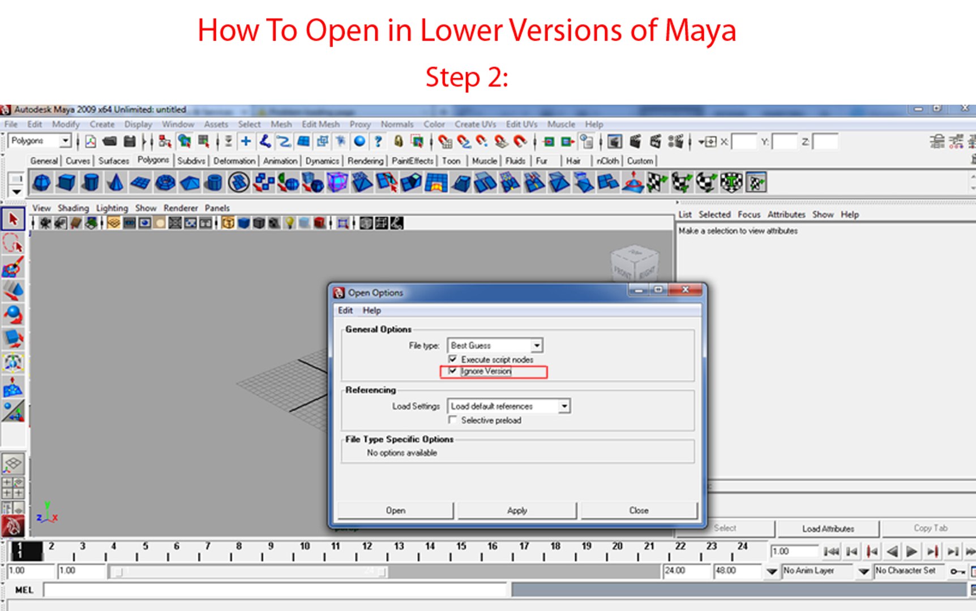Click the Apply button in dialog
Viewport: 976px width, 611px height.
click(x=517, y=510)
